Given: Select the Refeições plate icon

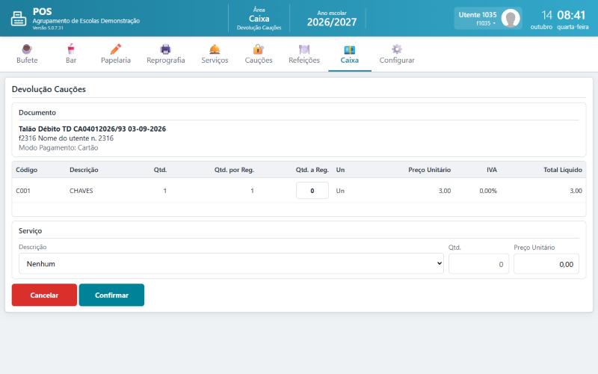Looking at the screenshot, I should 304,49.
